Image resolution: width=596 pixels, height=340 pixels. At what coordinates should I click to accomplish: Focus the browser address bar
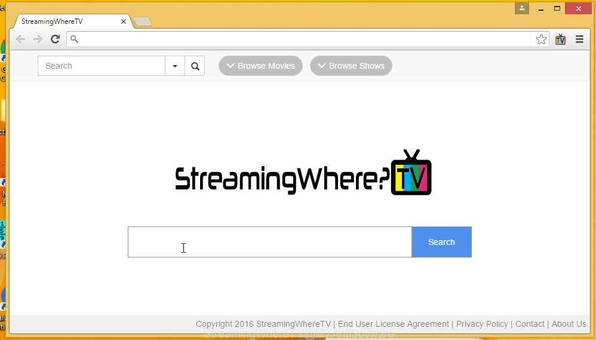coord(308,39)
